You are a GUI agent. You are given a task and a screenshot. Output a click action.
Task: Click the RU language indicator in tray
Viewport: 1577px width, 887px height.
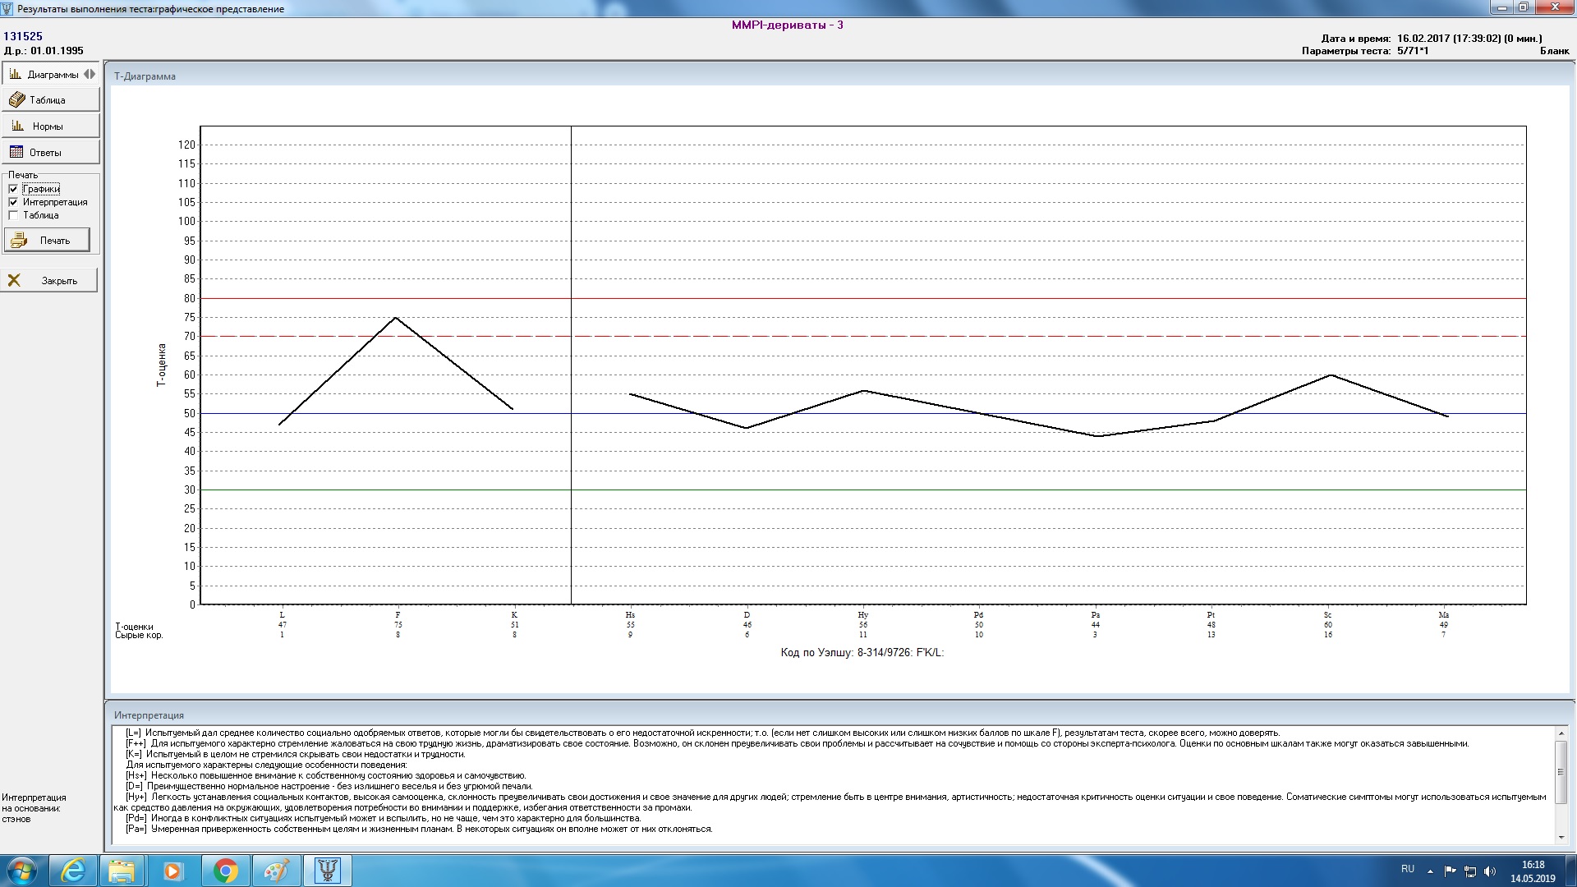click(x=1407, y=869)
